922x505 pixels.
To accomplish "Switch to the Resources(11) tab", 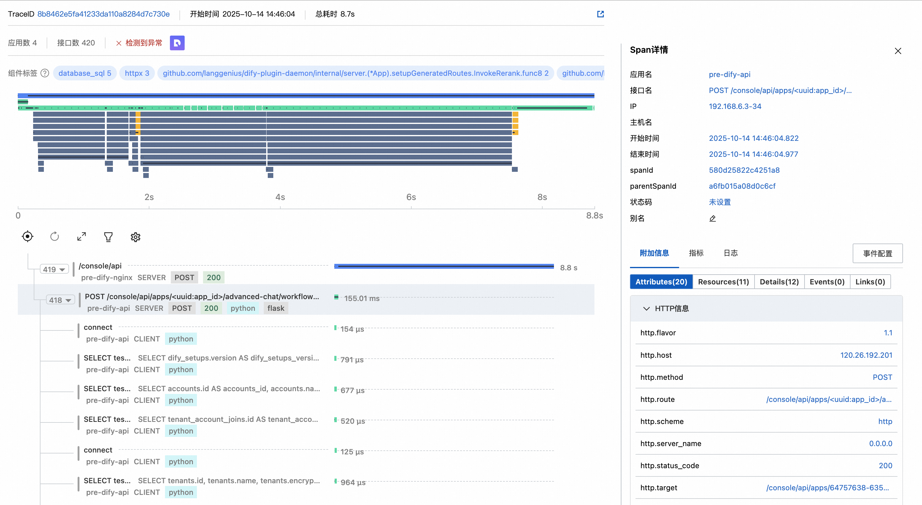I will (723, 282).
